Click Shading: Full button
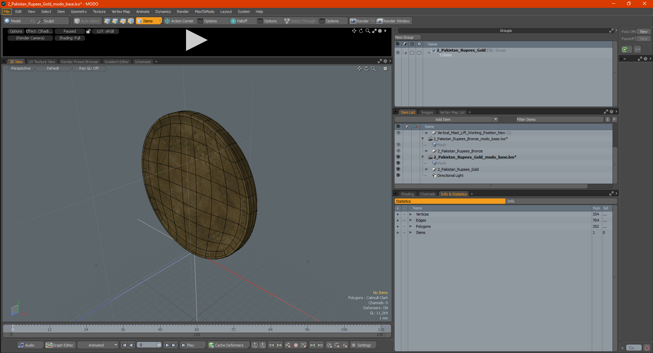The height and width of the screenshot is (353, 653). 70,38
